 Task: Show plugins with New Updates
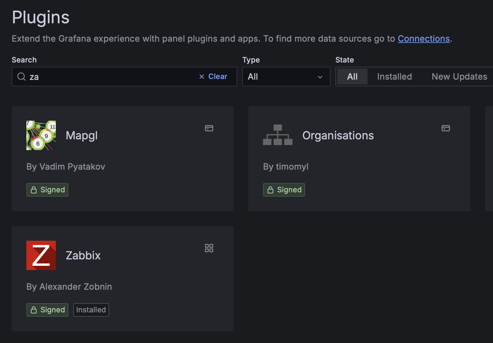(x=459, y=77)
